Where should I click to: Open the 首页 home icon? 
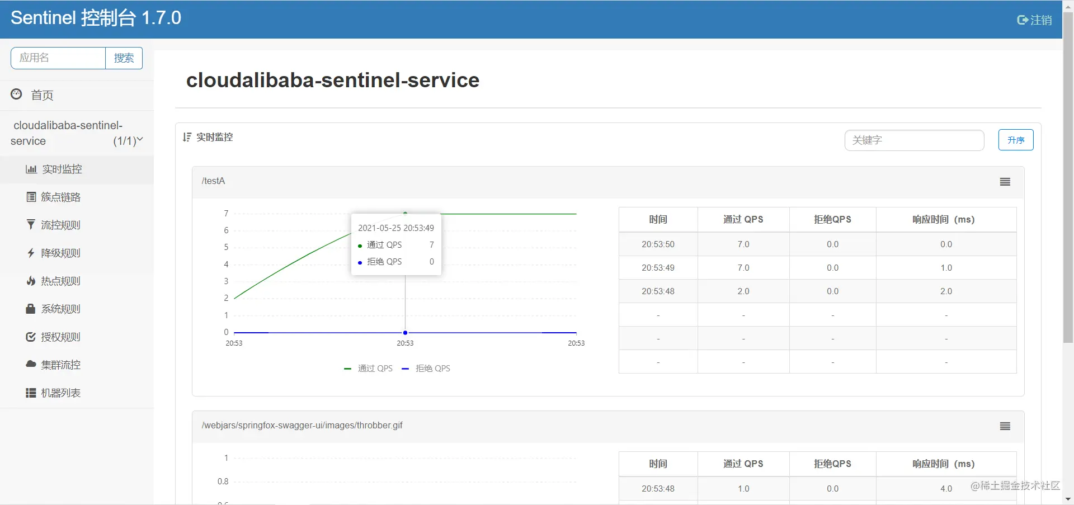[16, 95]
